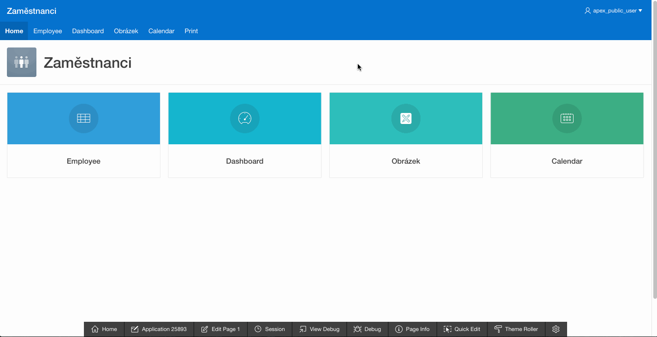Viewport: 657px width, 337px height.
Task: Select the Obrázek navigation tab
Action: click(126, 31)
